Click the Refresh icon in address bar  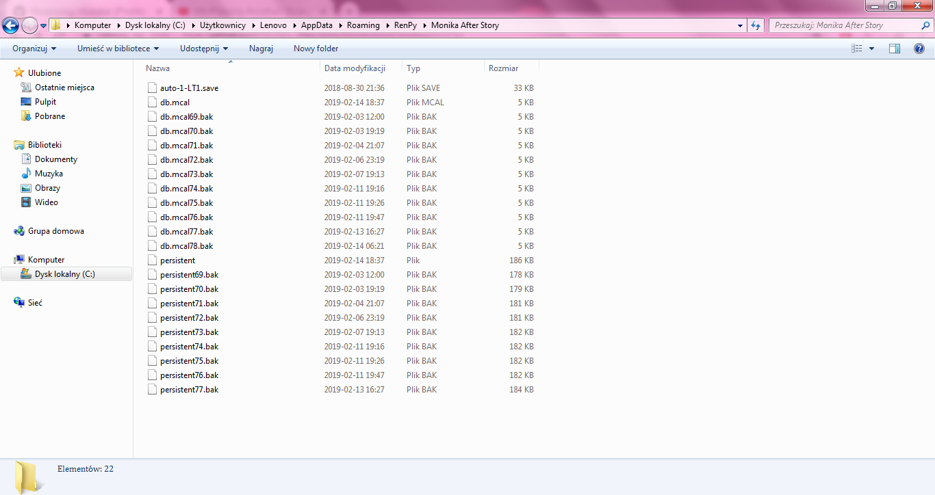pos(754,25)
